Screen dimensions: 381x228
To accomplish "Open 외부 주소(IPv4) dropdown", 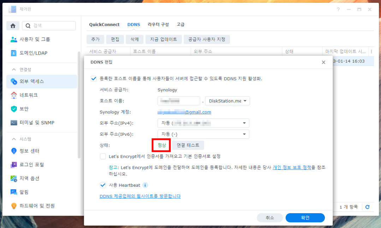I will [203, 123].
